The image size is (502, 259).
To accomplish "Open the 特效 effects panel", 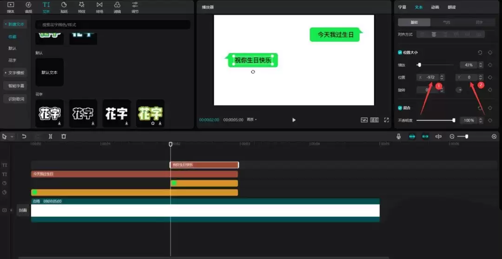I will coord(81,6).
